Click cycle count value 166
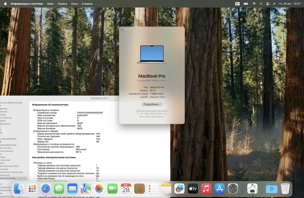 pos(78,147)
